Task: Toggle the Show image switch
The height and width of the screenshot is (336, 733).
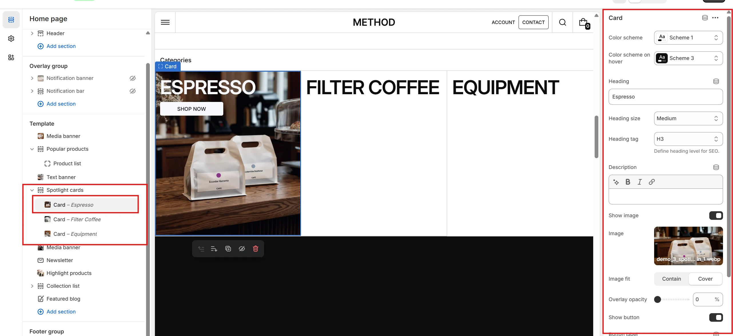Action: click(716, 216)
